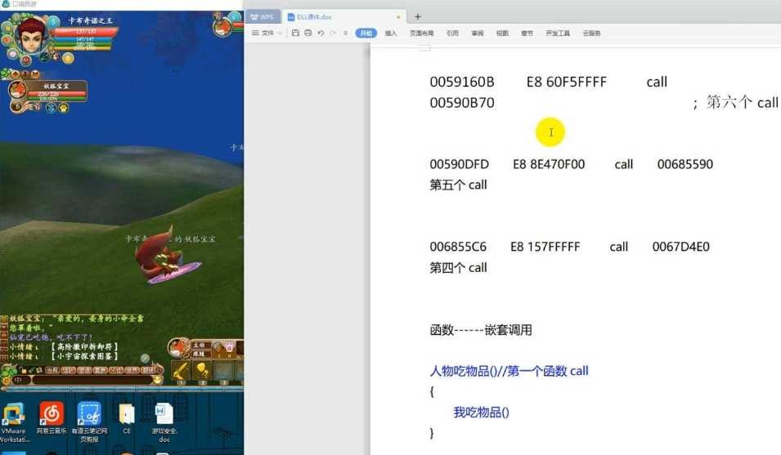Select the last chat channel tab

pyautogui.click(x=148, y=370)
